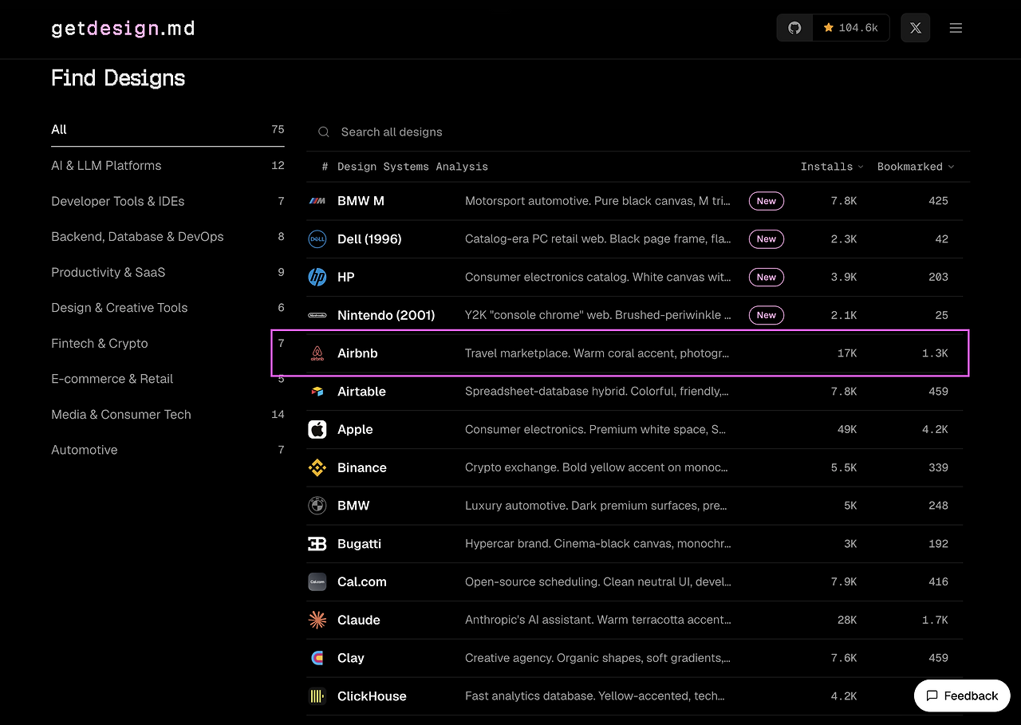Screen dimensions: 1021x725
Task: Click the HP logo icon
Action: (317, 277)
